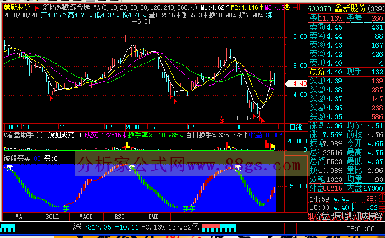Click the 2008 year label on date axis
The image size is (385, 238).
(x=133, y=127)
